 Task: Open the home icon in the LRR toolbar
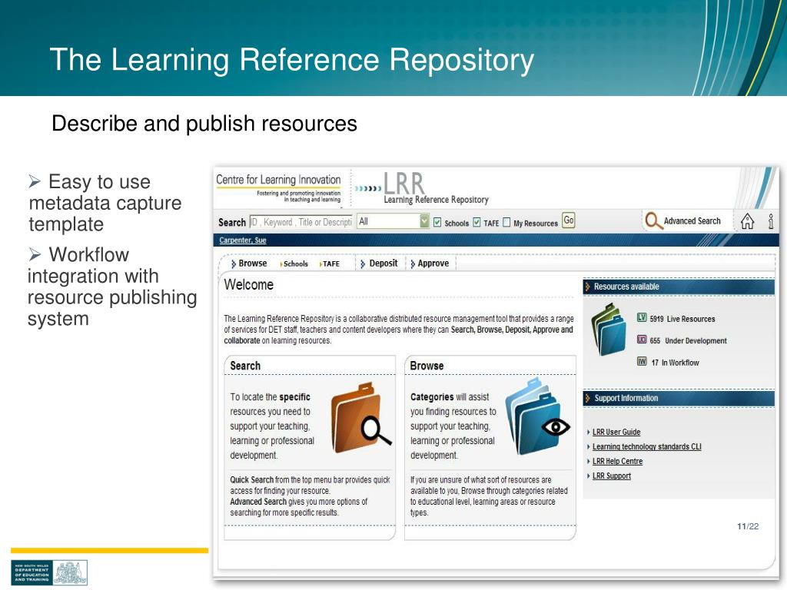pos(747,220)
